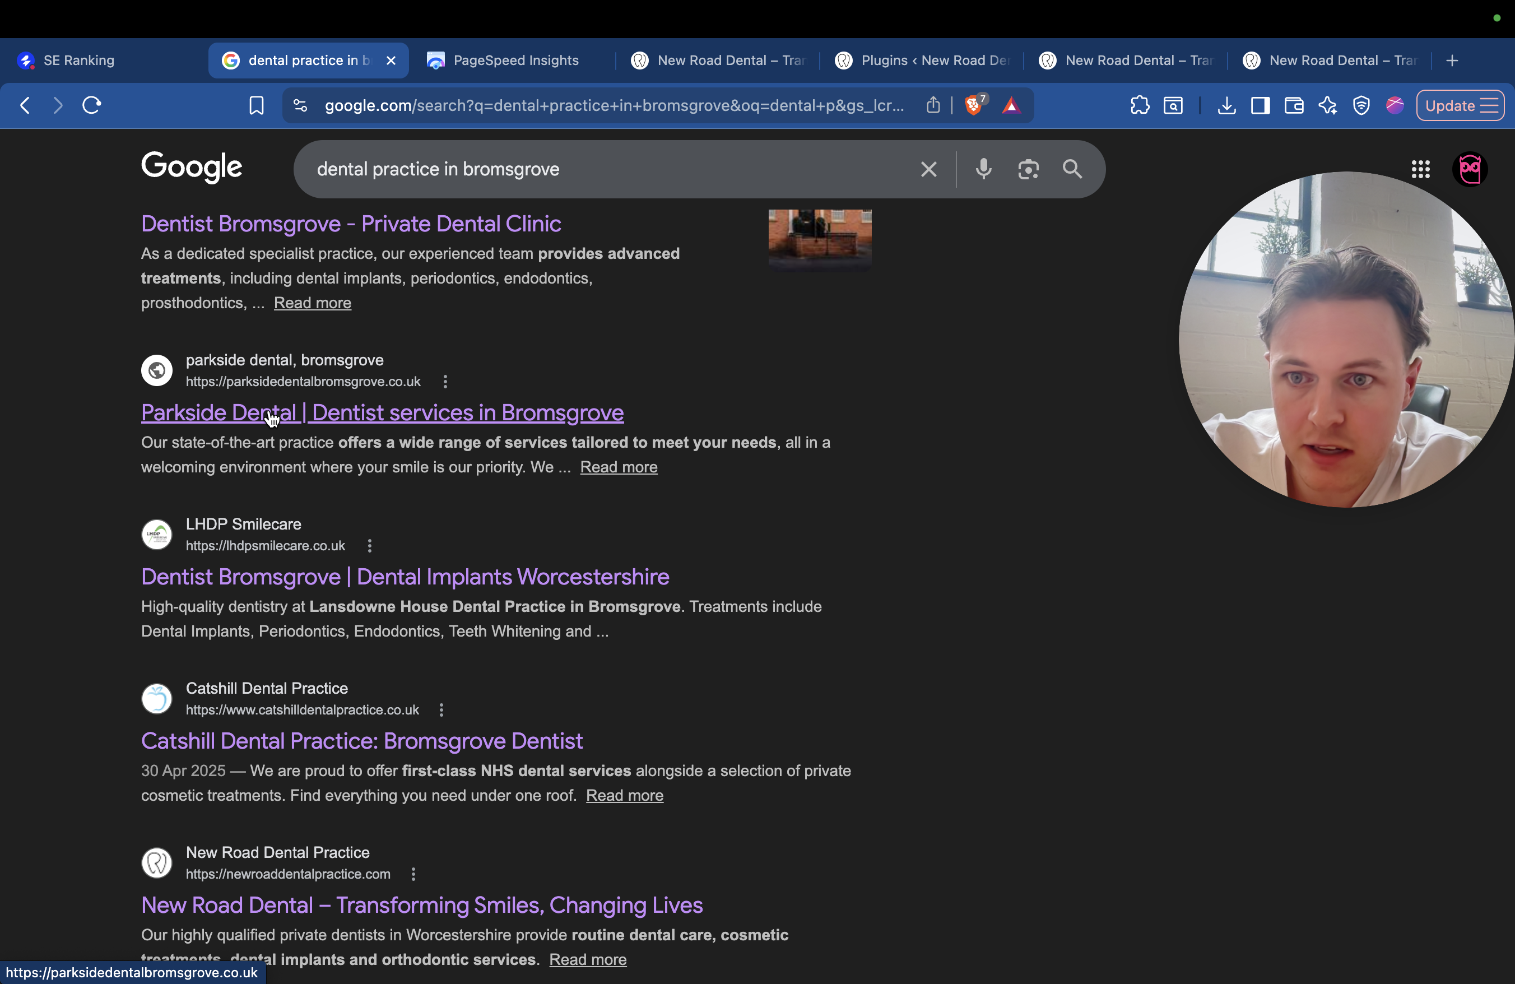Image resolution: width=1515 pixels, height=984 pixels.
Task: Click the Brave Shields lion icon
Action: 973,105
